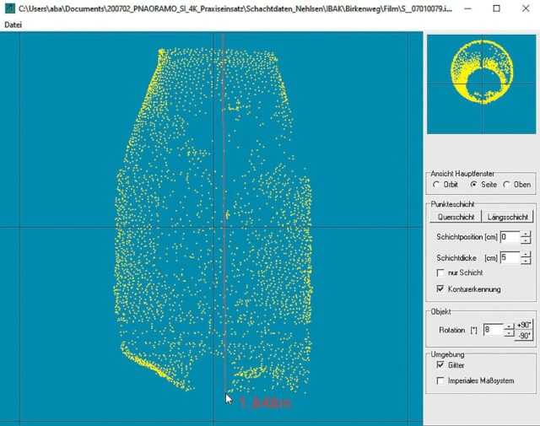
Task: Select the Oben view radio button
Action: click(507, 184)
